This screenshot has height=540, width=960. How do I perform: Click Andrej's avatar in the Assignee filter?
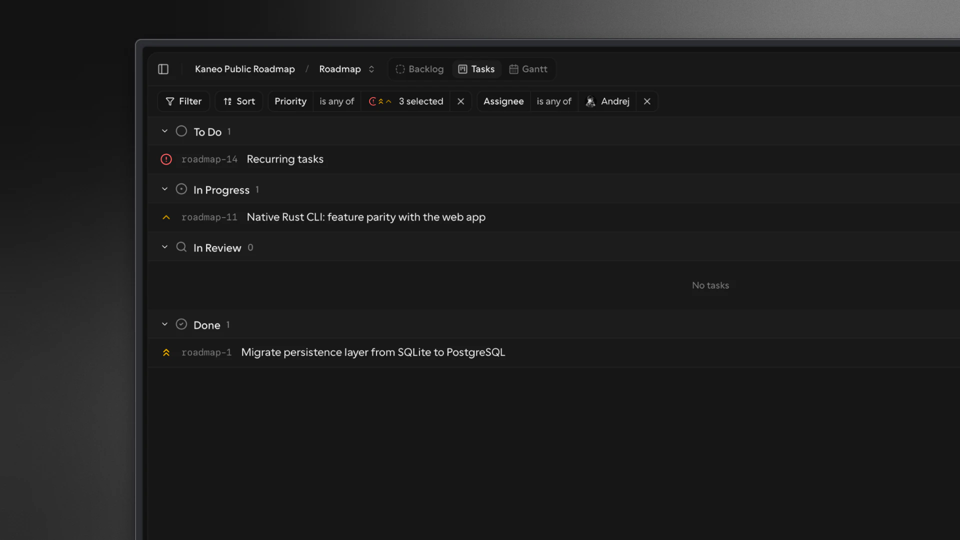(x=590, y=101)
